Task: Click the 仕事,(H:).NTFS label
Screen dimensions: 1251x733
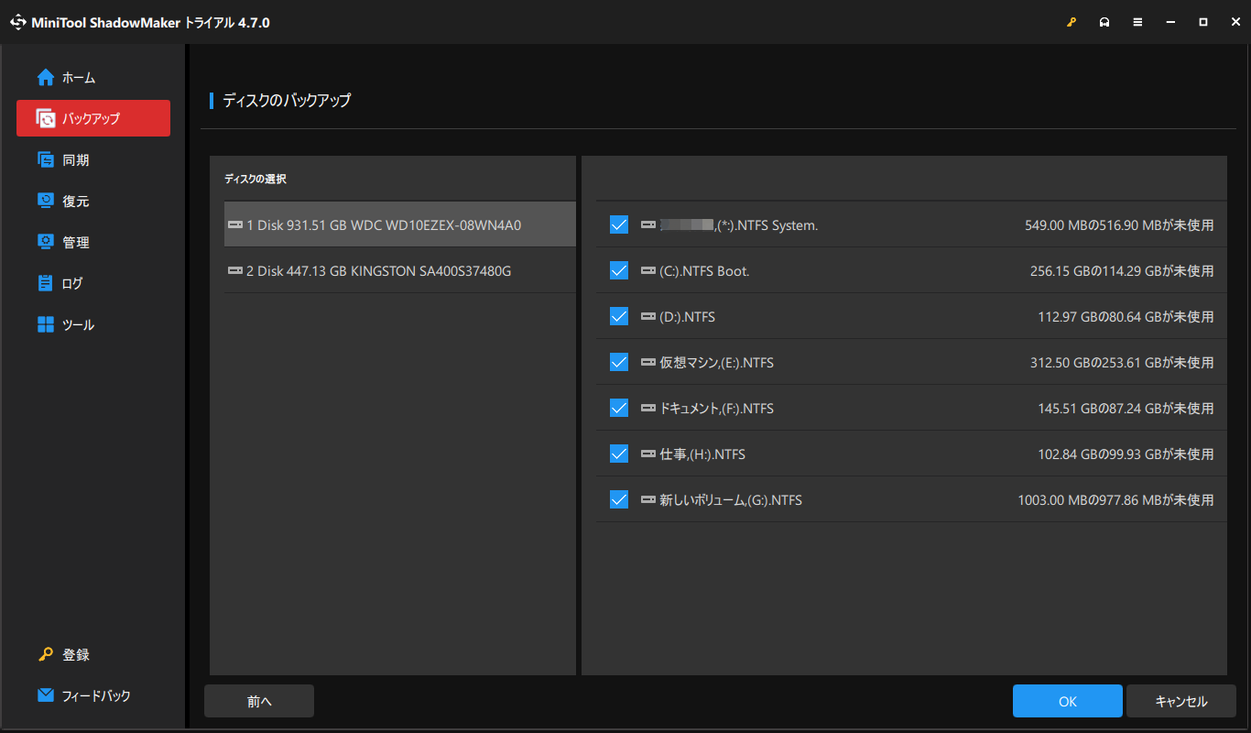Action: point(702,454)
